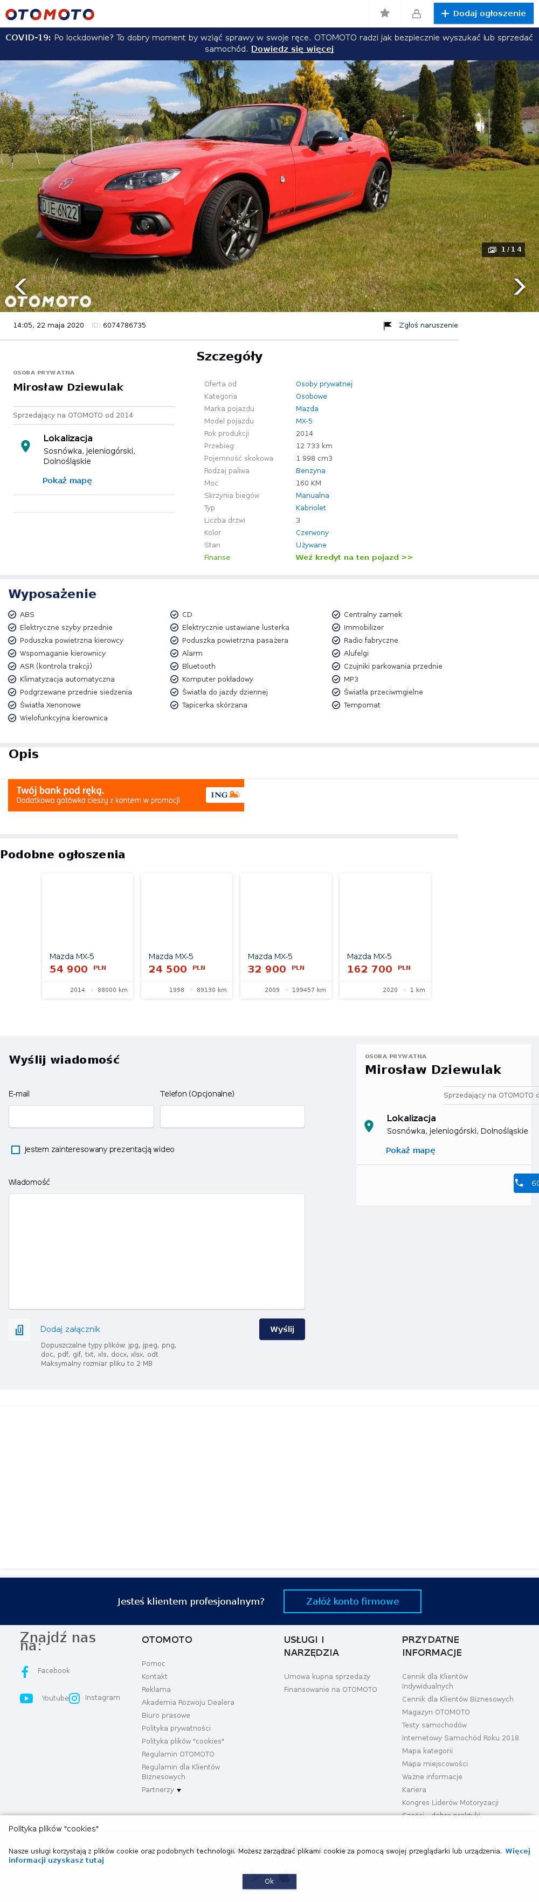
Task: Click the location pin icon near Sosnówka
Action: pyautogui.click(x=25, y=446)
